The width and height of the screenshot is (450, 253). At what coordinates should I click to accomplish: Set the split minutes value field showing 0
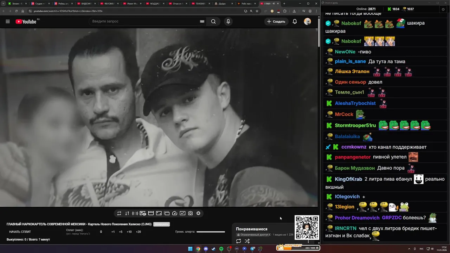click(x=101, y=232)
